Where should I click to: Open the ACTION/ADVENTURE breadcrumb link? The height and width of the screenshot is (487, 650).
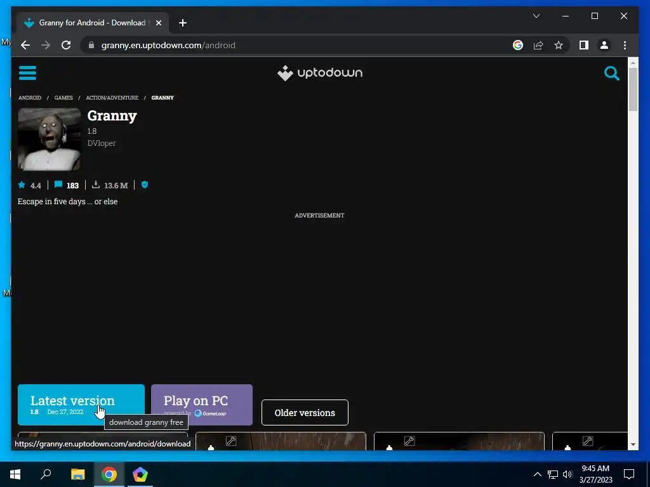(x=112, y=98)
